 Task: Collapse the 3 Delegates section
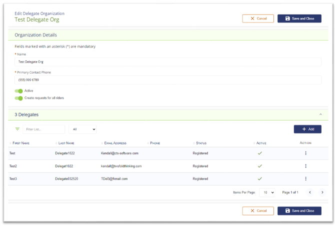[x=320, y=114]
